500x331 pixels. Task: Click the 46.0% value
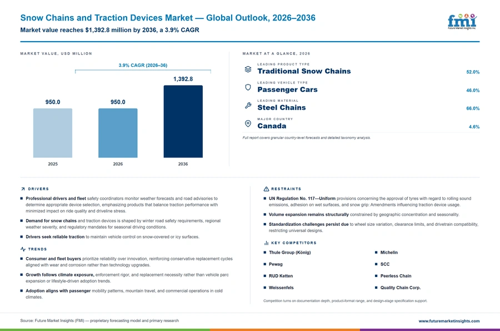[473, 90]
